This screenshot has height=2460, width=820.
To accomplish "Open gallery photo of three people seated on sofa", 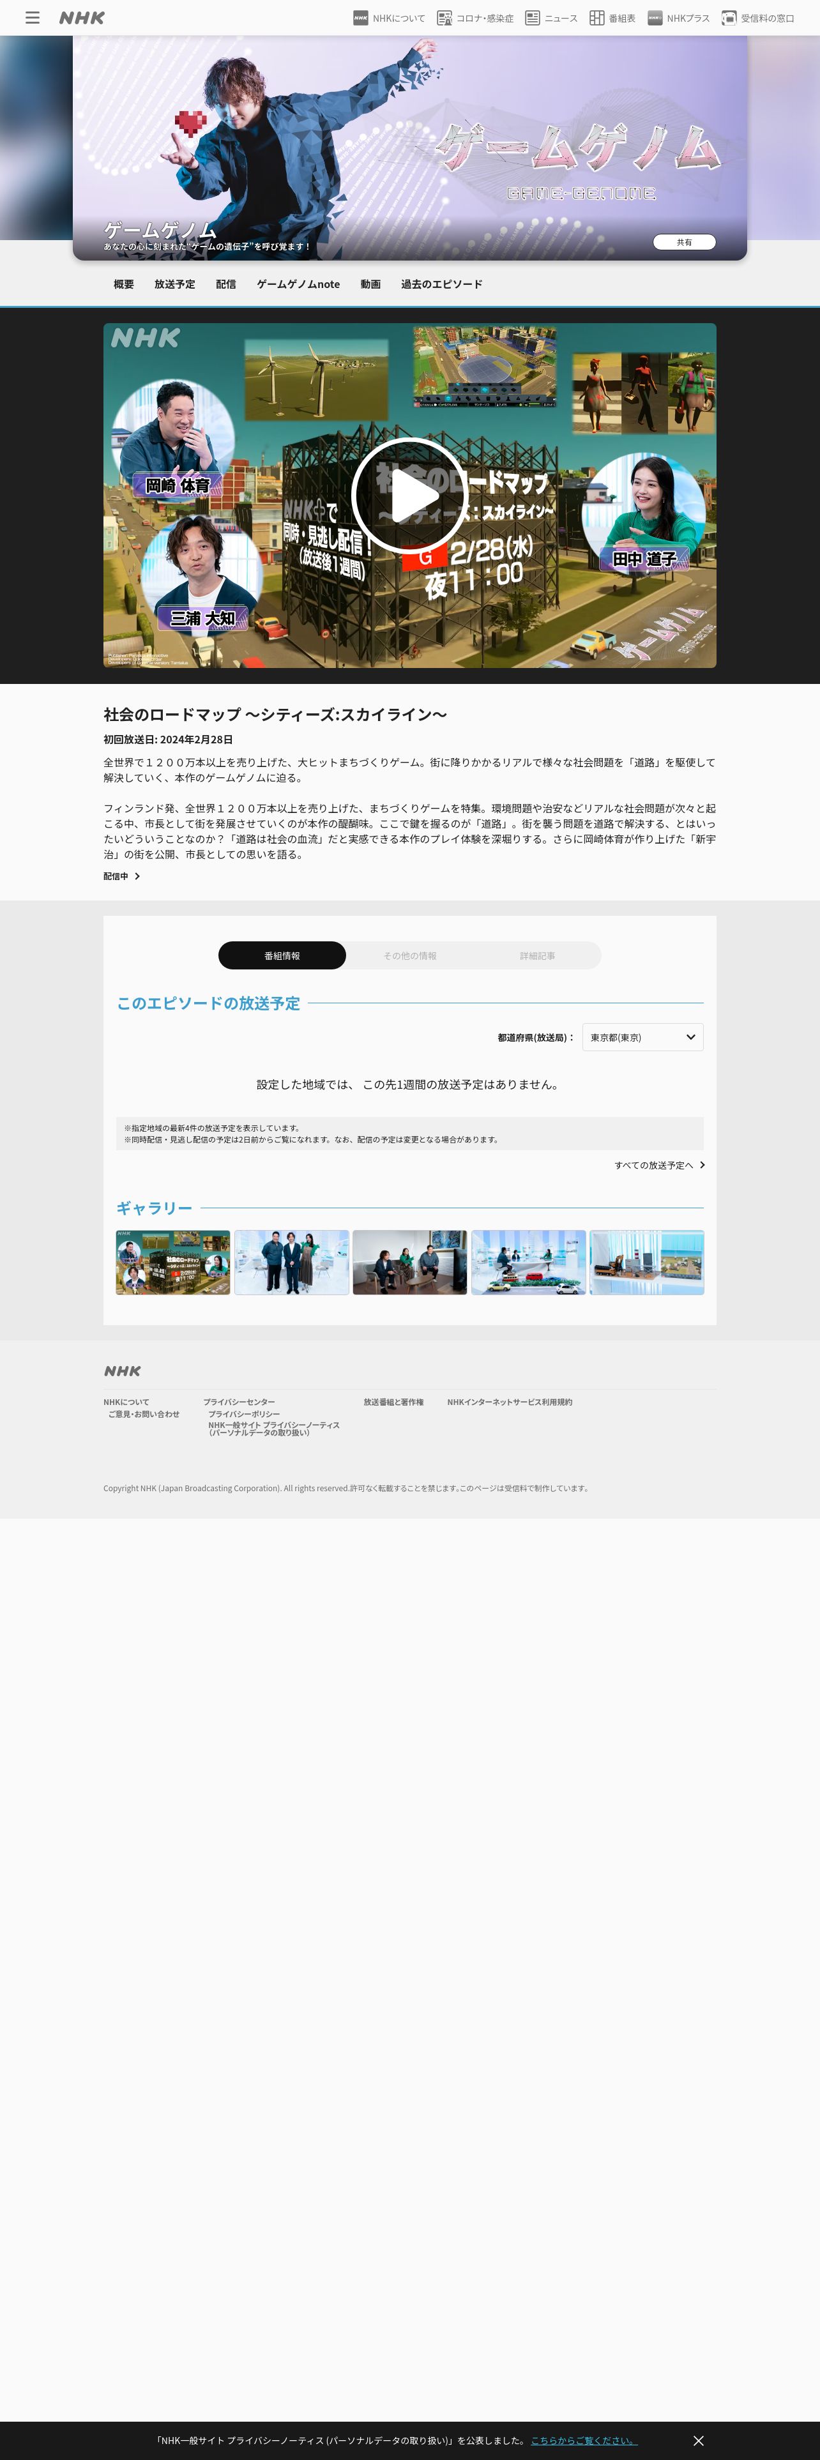I will (x=409, y=1263).
